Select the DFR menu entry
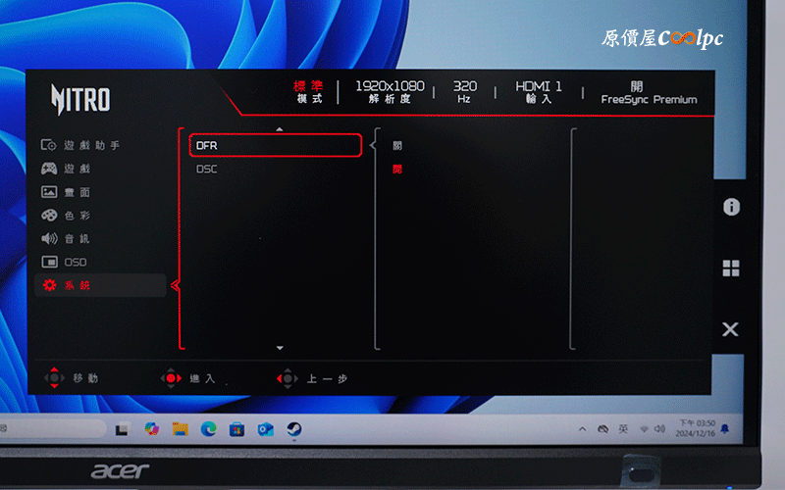Image resolution: width=785 pixels, height=490 pixels. (x=276, y=145)
